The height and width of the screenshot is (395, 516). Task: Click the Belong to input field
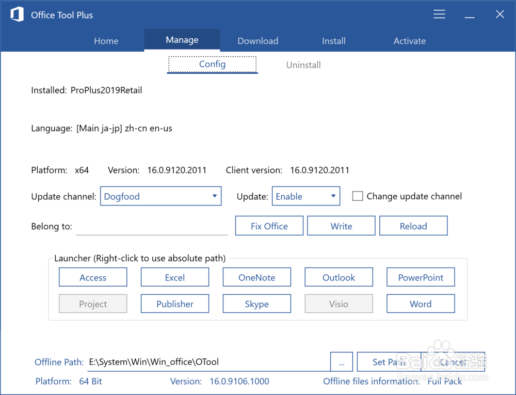pos(152,226)
